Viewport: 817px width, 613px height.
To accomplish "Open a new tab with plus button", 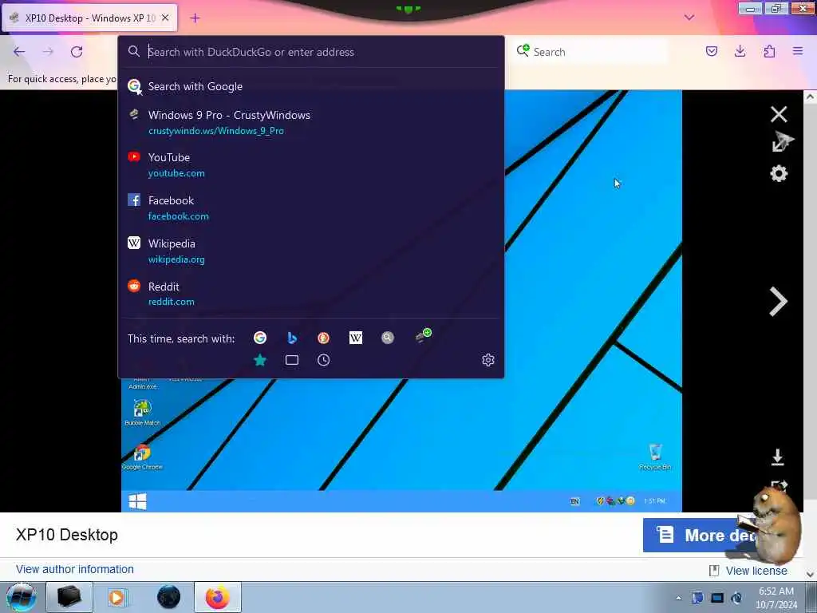I will tap(195, 18).
